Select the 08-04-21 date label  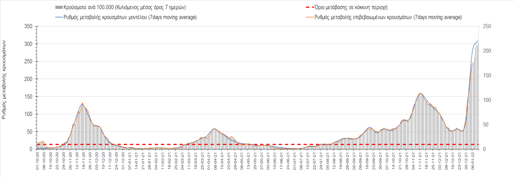point(215,161)
